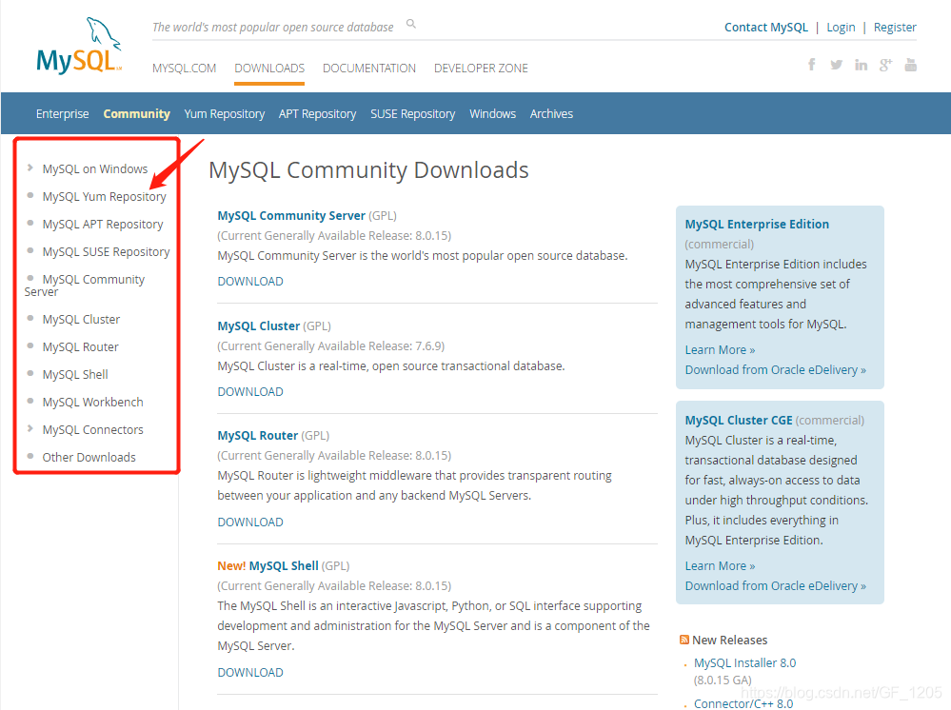Image resolution: width=951 pixels, height=710 pixels.
Task: Click the MySQL dolphin logo
Action: tap(79, 46)
